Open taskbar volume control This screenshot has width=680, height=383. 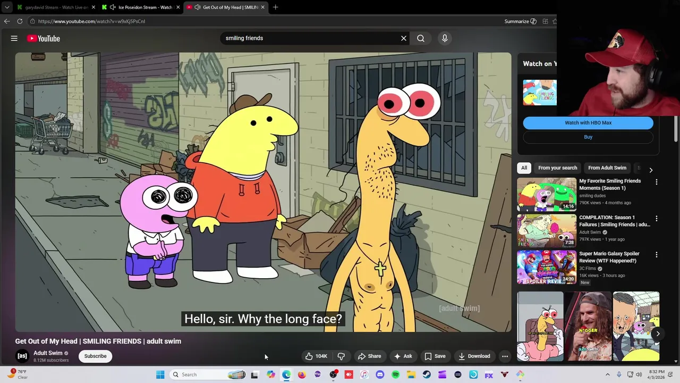(639, 374)
